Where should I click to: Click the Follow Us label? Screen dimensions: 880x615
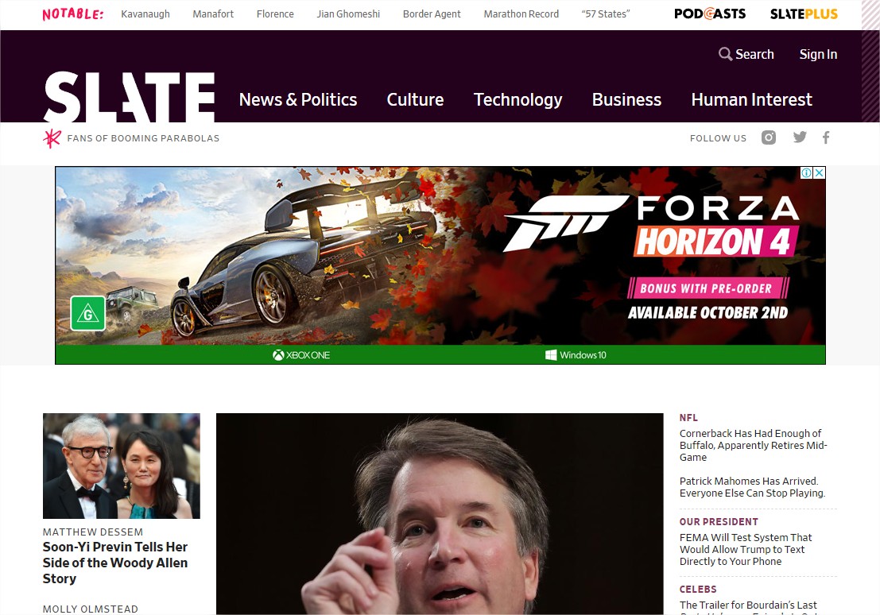pyautogui.click(x=718, y=138)
